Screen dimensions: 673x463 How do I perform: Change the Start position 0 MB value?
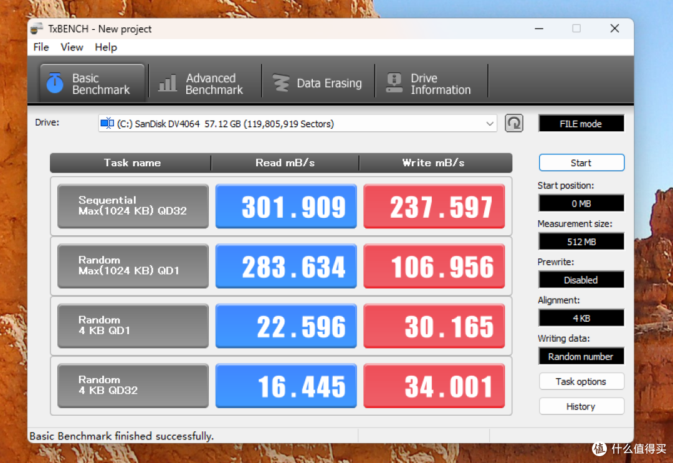(581, 203)
